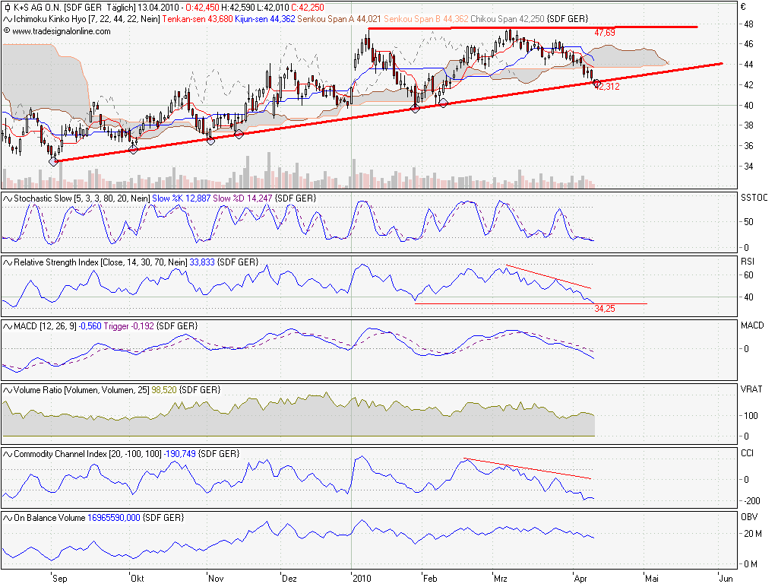Select the Senkou Span A 44,021 value

(340, 19)
